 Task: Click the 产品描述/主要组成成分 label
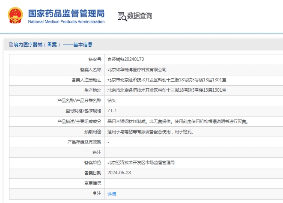79,122
